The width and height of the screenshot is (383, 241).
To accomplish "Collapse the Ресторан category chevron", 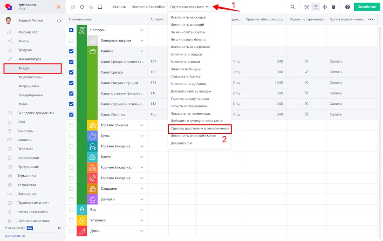I will click(x=142, y=30).
